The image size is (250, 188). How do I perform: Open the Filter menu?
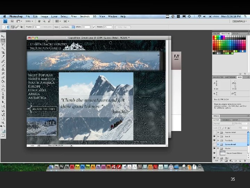(x=74, y=16)
